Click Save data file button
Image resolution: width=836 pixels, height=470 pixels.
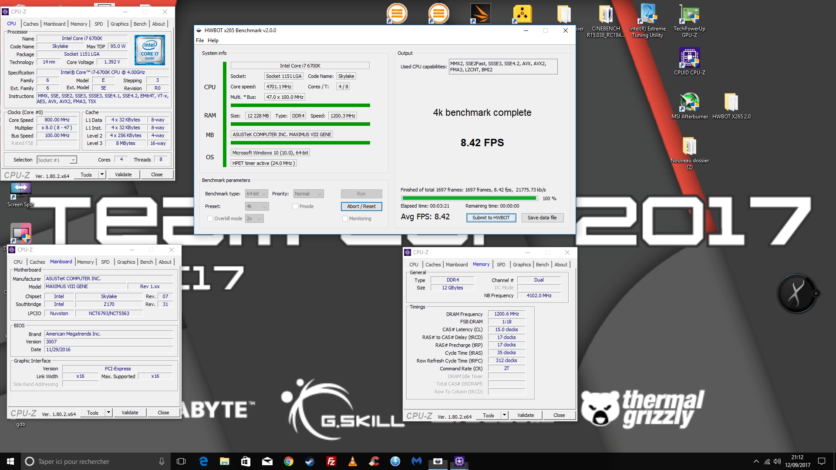point(542,218)
